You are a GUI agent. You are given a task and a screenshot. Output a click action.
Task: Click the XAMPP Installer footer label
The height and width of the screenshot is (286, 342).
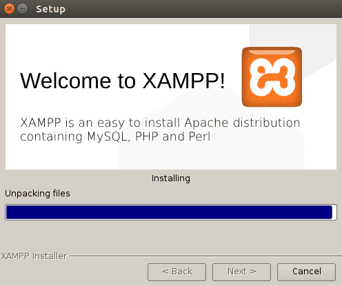point(34,256)
